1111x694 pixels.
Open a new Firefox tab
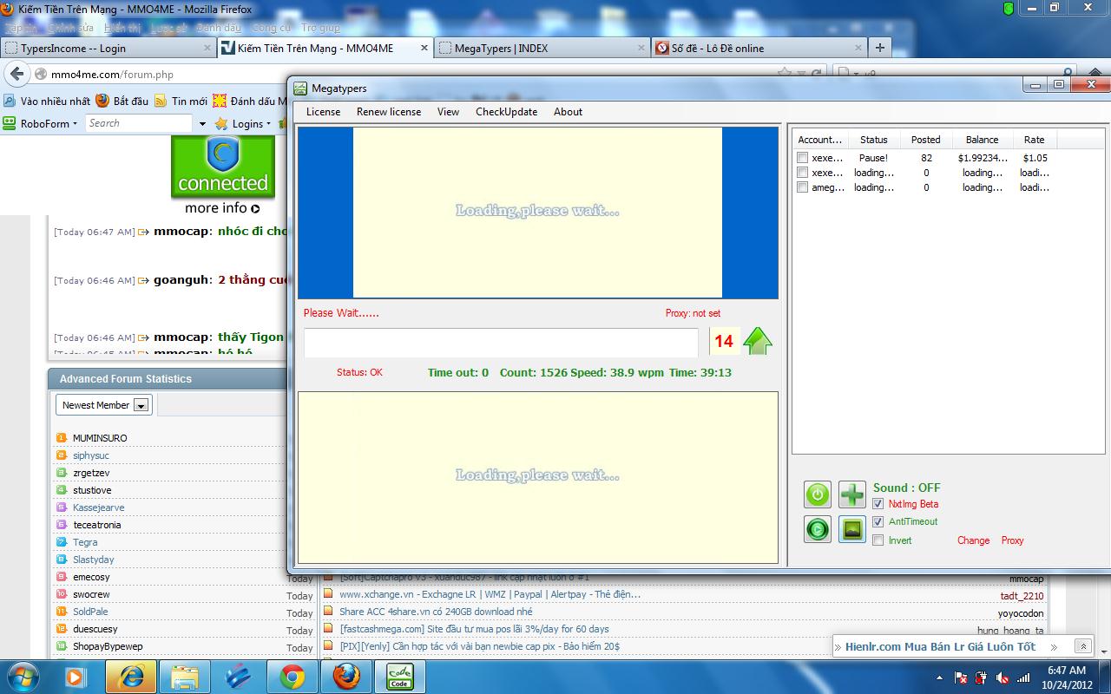tap(880, 48)
